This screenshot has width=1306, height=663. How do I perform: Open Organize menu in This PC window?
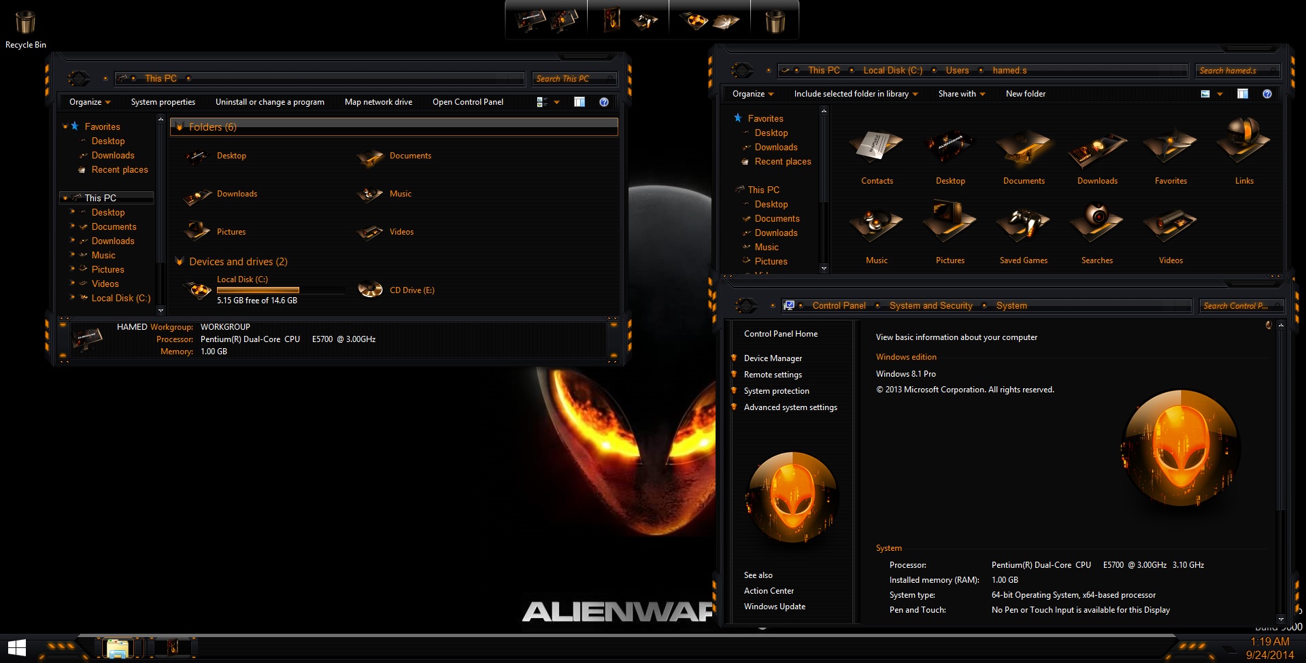(90, 102)
